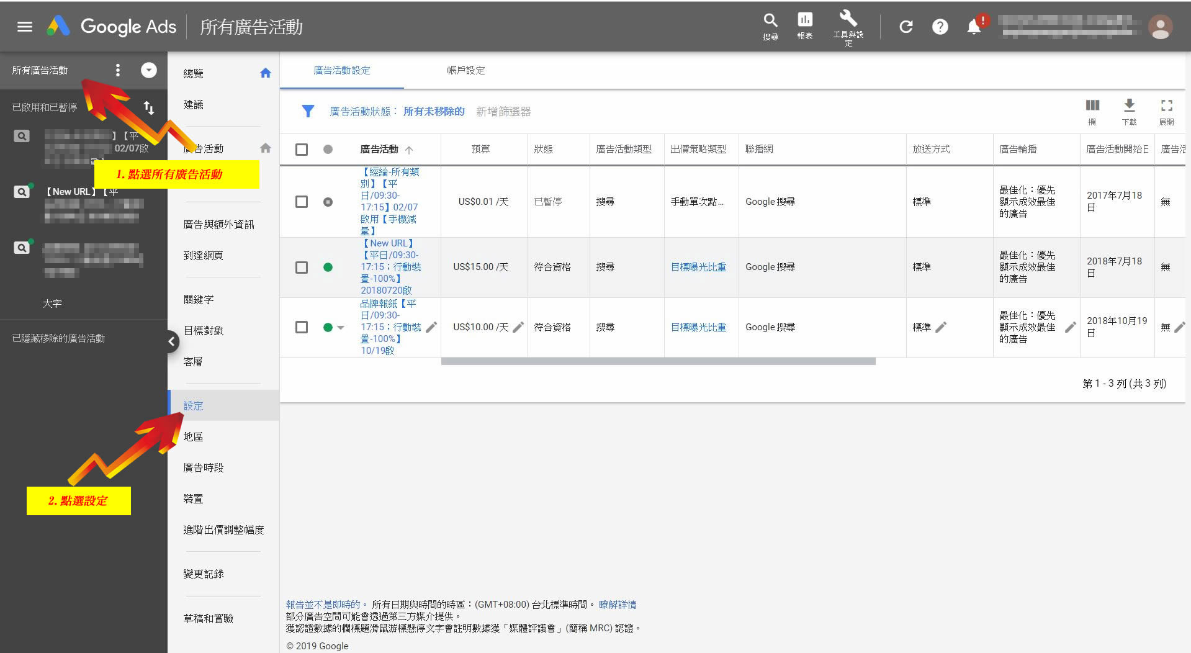Check the box for US$10.00 campaign row
Screen dimensions: 1191x653
pyautogui.click(x=302, y=327)
